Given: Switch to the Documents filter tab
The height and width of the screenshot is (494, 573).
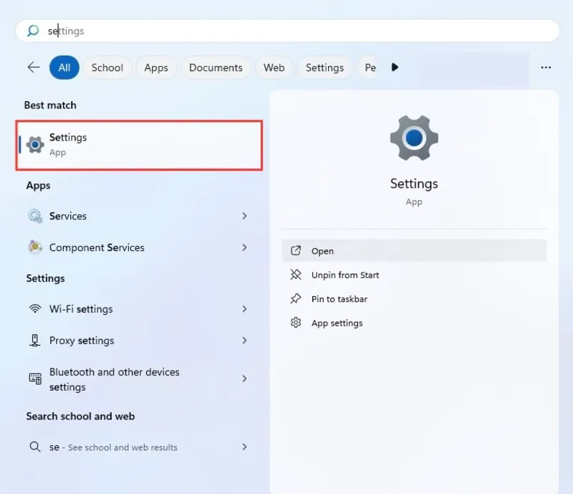Looking at the screenshot, I should click(216, 67).
